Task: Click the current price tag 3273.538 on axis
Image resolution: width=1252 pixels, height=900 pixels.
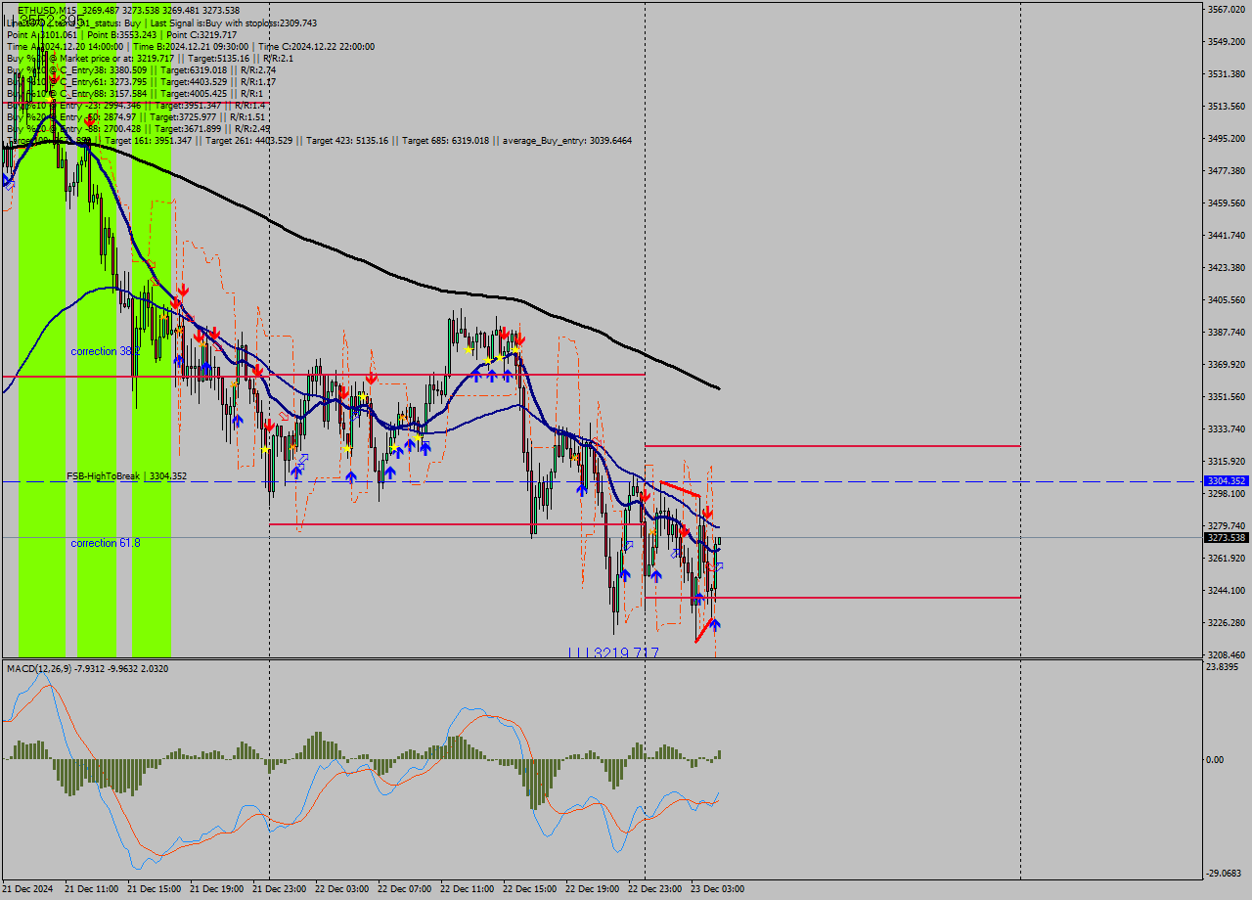Action: point(1226,537)
